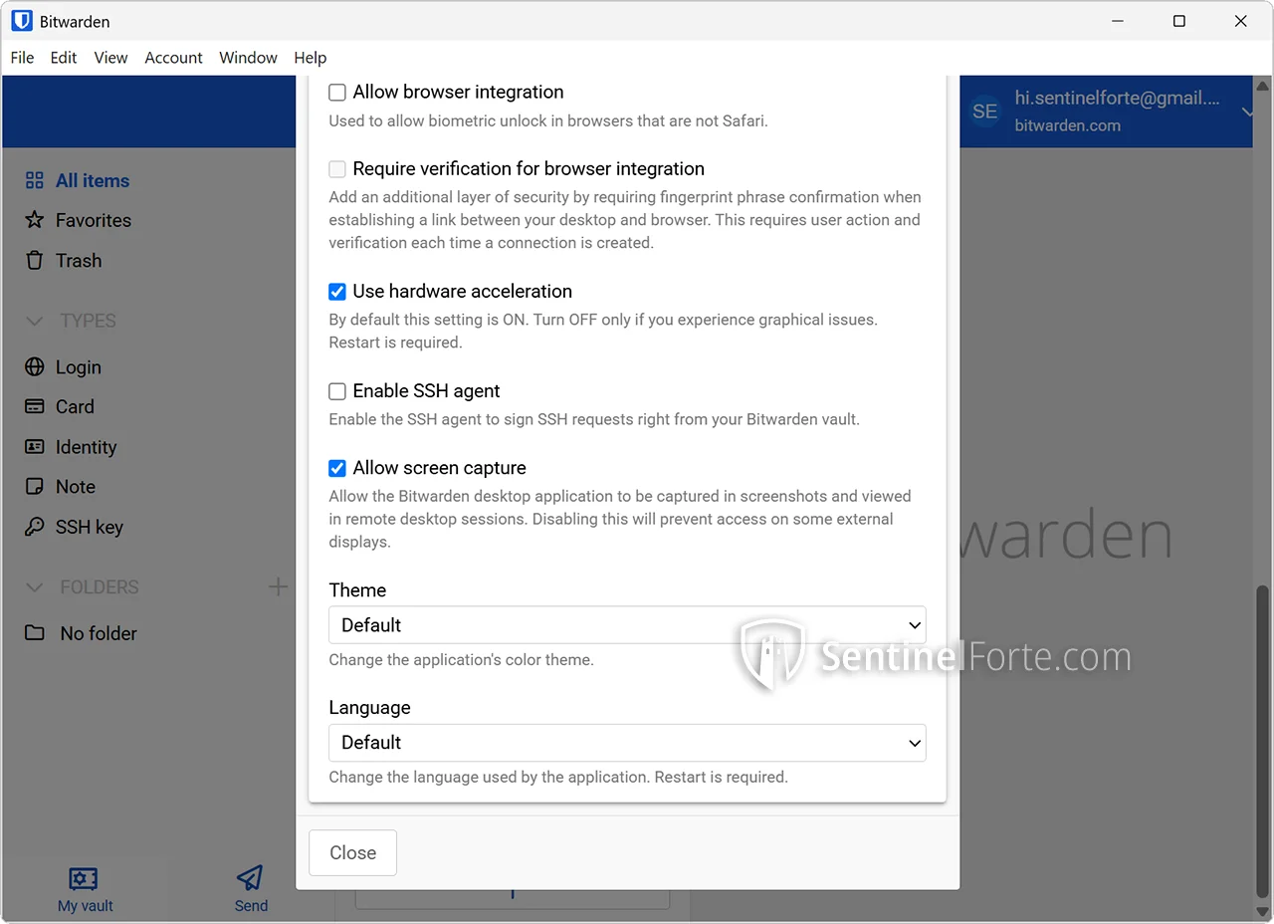
Task: Click the 'Login' type label text
Action: [x=79, y=367]
